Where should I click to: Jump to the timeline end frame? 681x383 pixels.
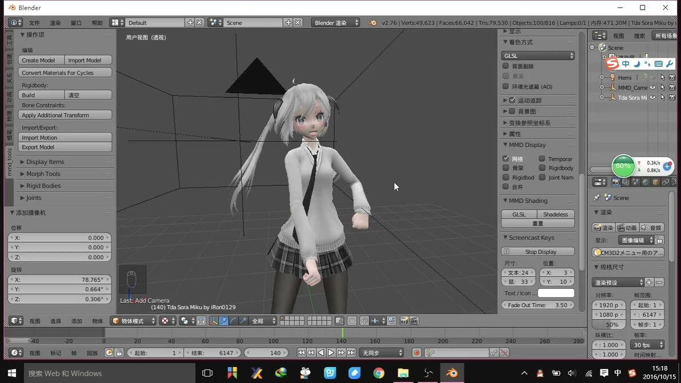pyautogui.click(x=351, y=353)
